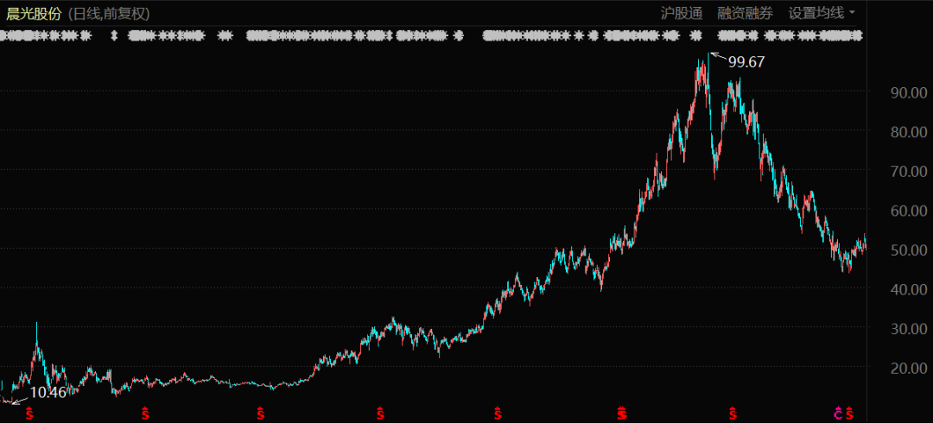Screen dimensions: 933x423
Task: Select the 融资融券 tag
Action: tap(745, 13)
